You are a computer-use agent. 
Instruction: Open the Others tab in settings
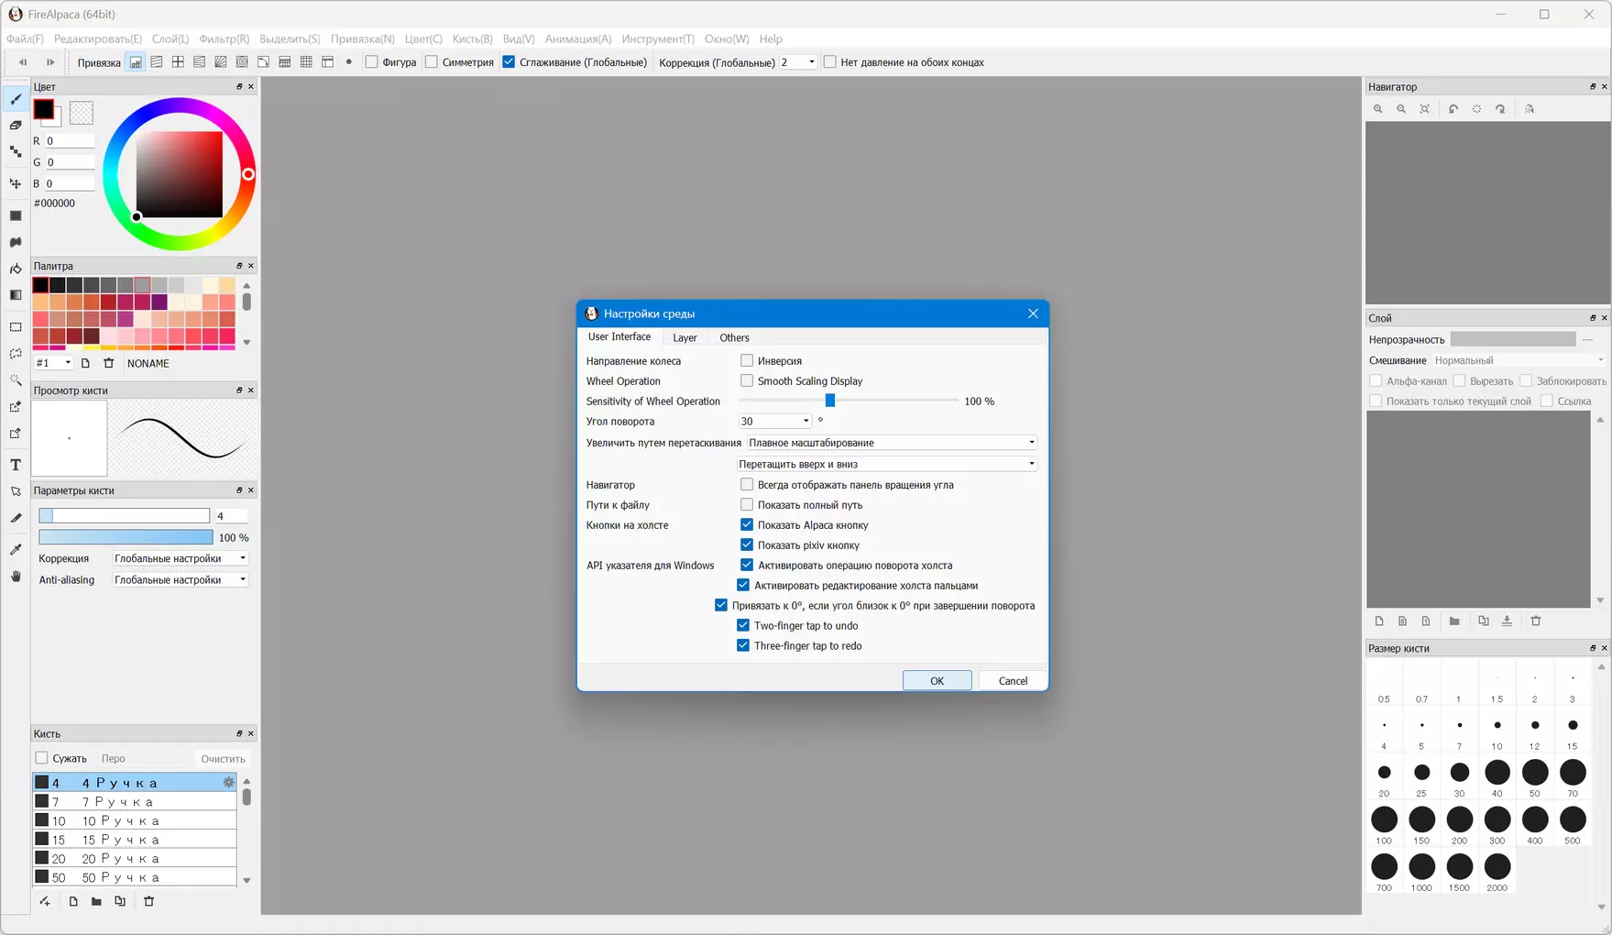734,338
